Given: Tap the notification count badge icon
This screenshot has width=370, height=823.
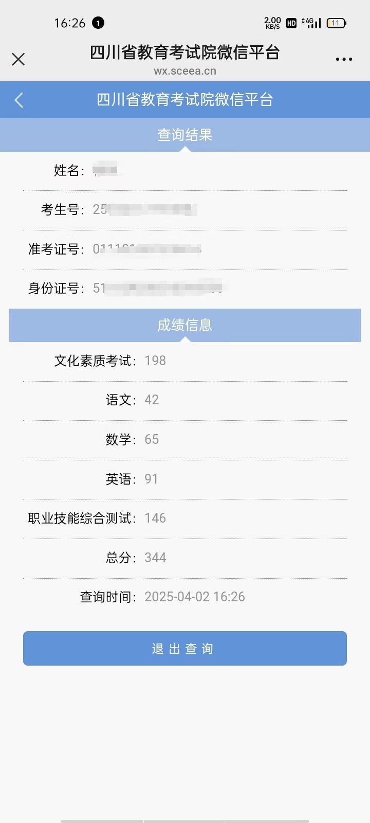Looking at the screenshot, I should click(98, 23).
